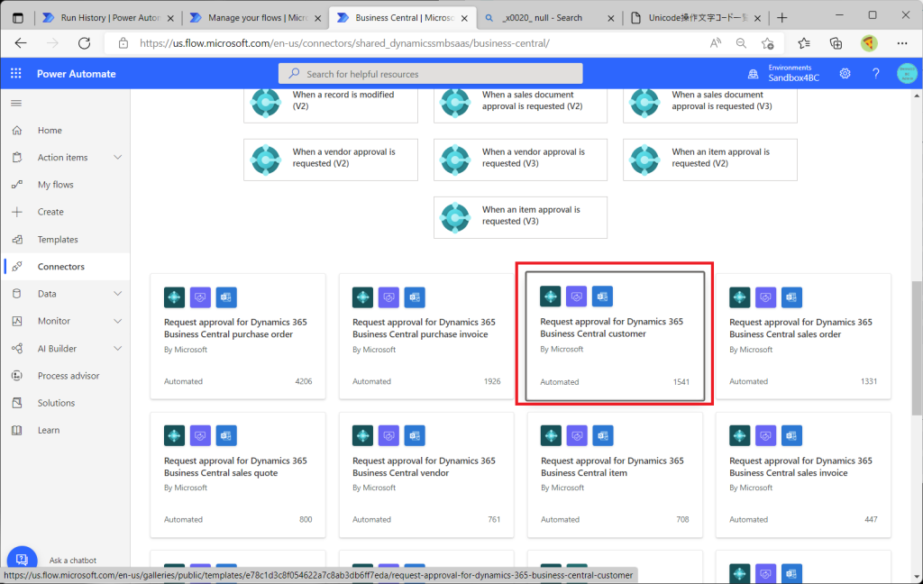The height and width of the screenshot is (584, 923).
Task: Close the Business Central browser tab
Action: coord(464,18)
